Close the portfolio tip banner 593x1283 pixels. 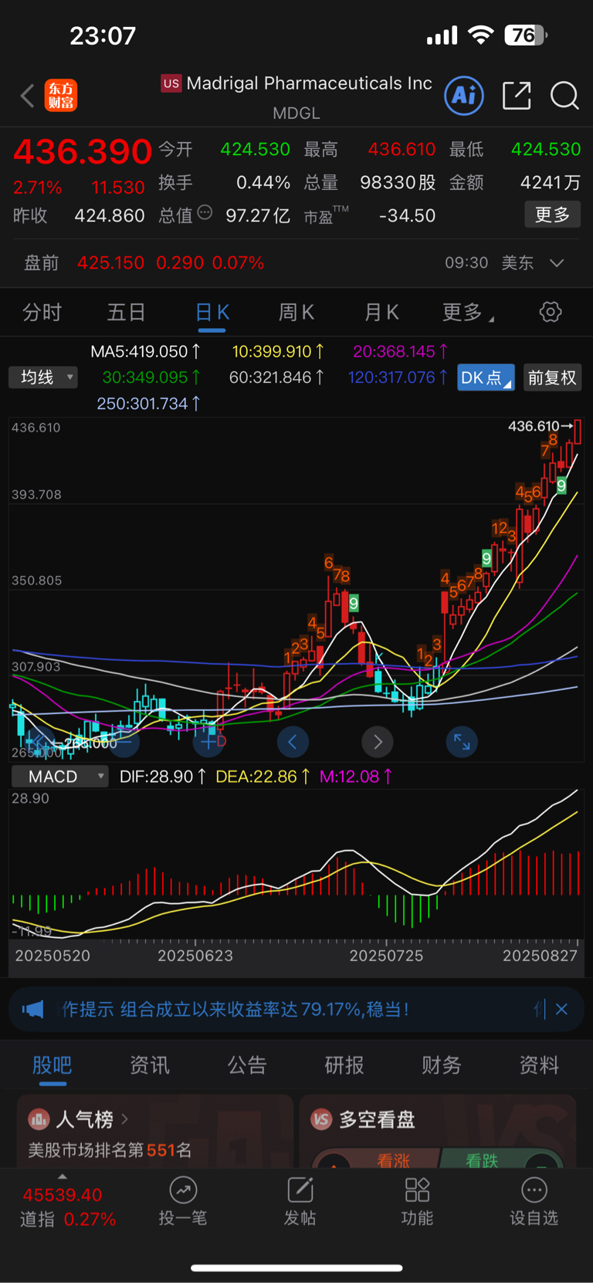(561, 1009)
